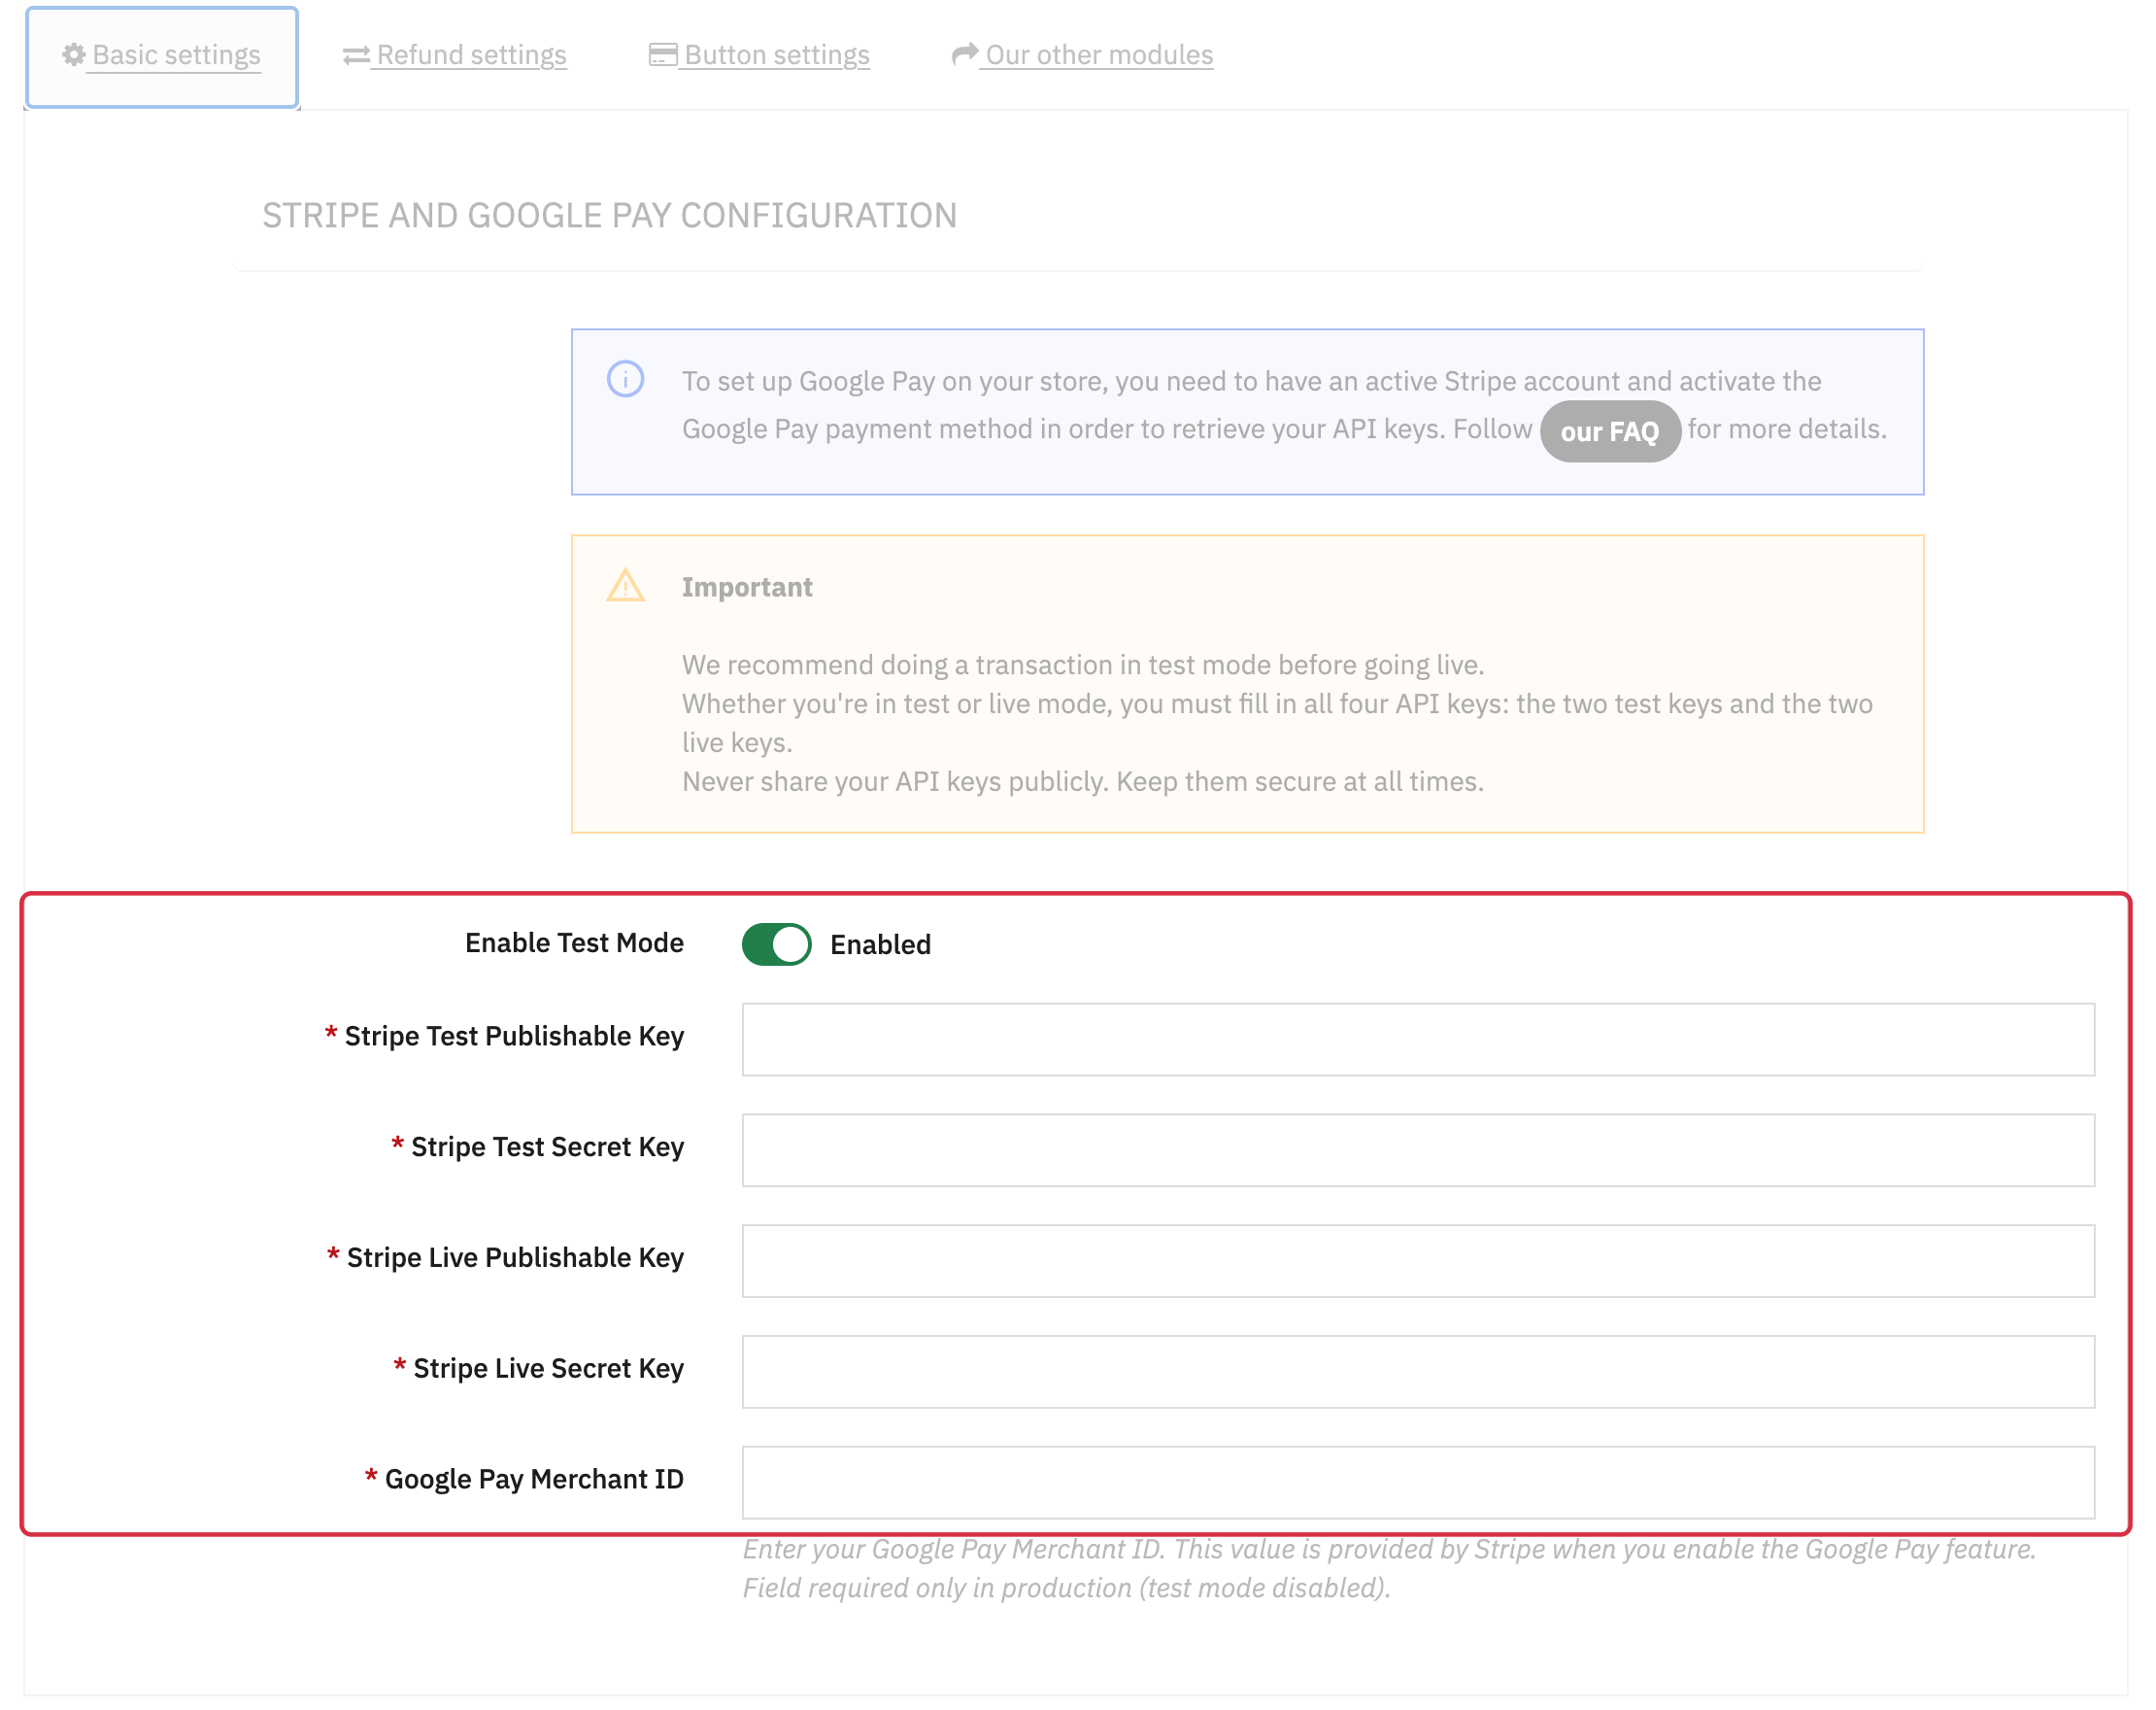The width and height of the screenshot is (2156, 1710).
Task: Open the Basic settings tab
Action: 162,56
